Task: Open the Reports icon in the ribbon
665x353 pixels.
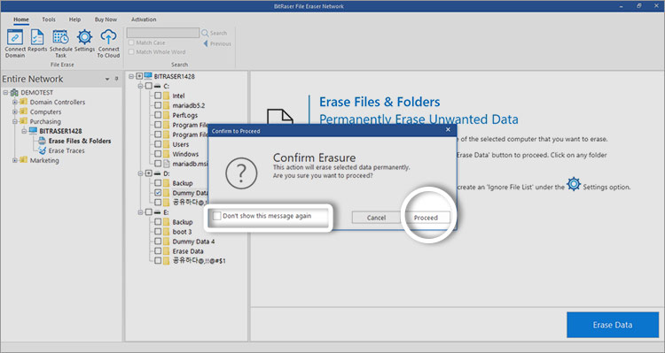Action: [37, 42]
